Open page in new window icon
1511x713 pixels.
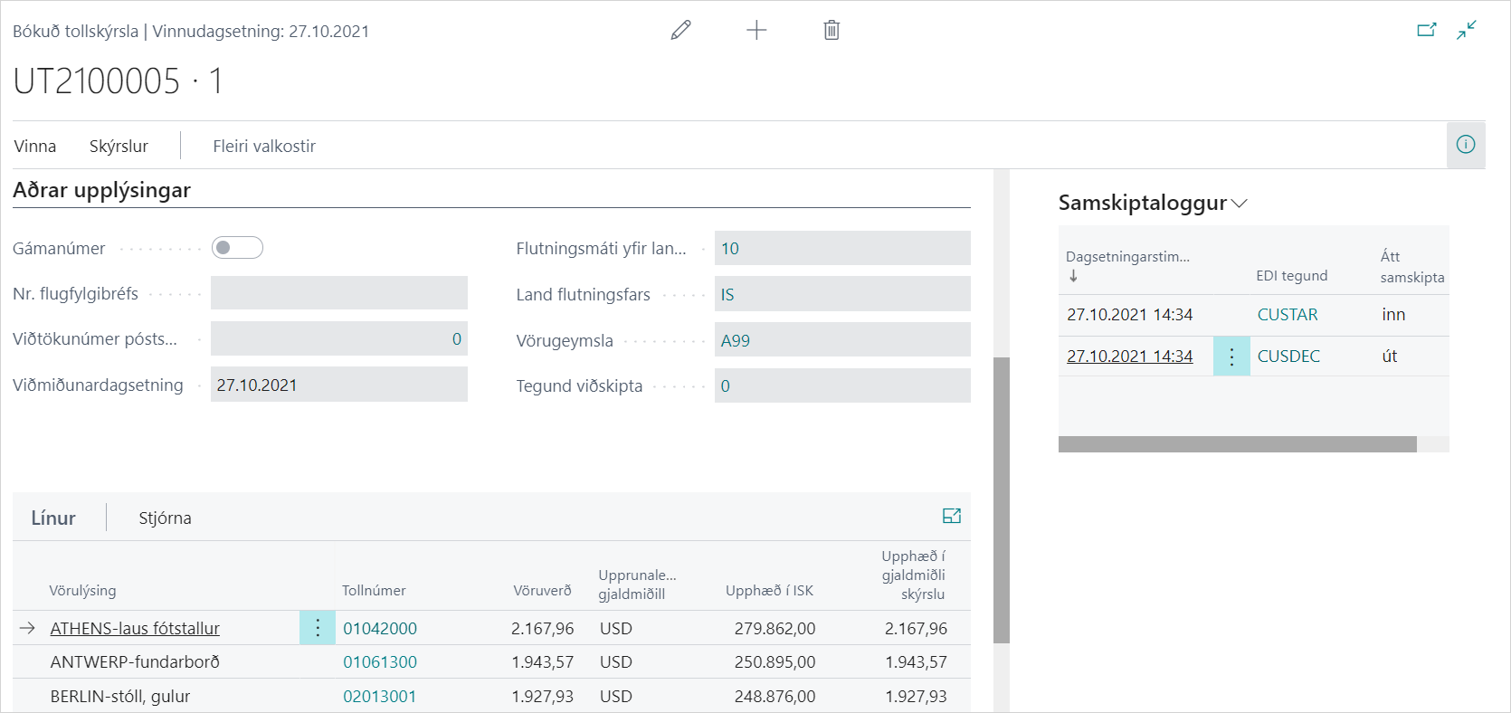click(x=1427, y=31)
